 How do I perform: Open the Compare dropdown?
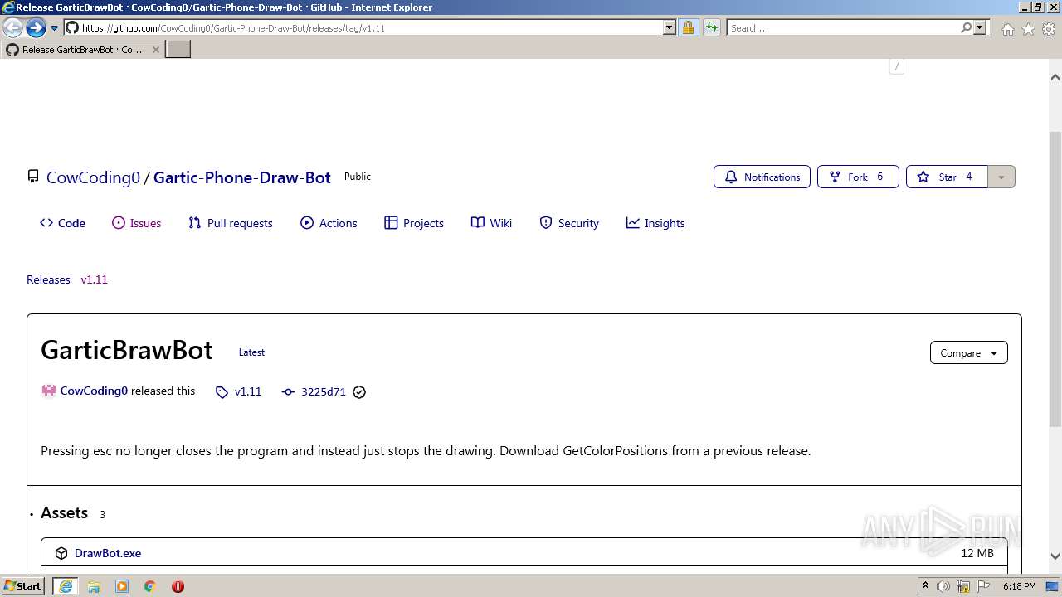[968, 352]
